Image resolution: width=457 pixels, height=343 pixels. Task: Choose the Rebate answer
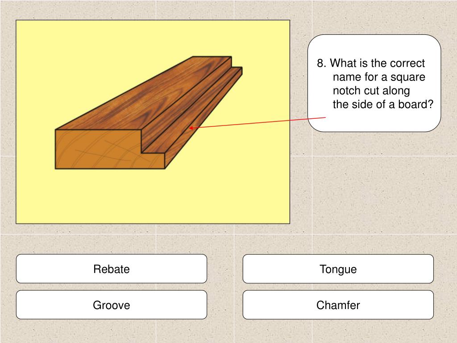(x=111, y=268)
